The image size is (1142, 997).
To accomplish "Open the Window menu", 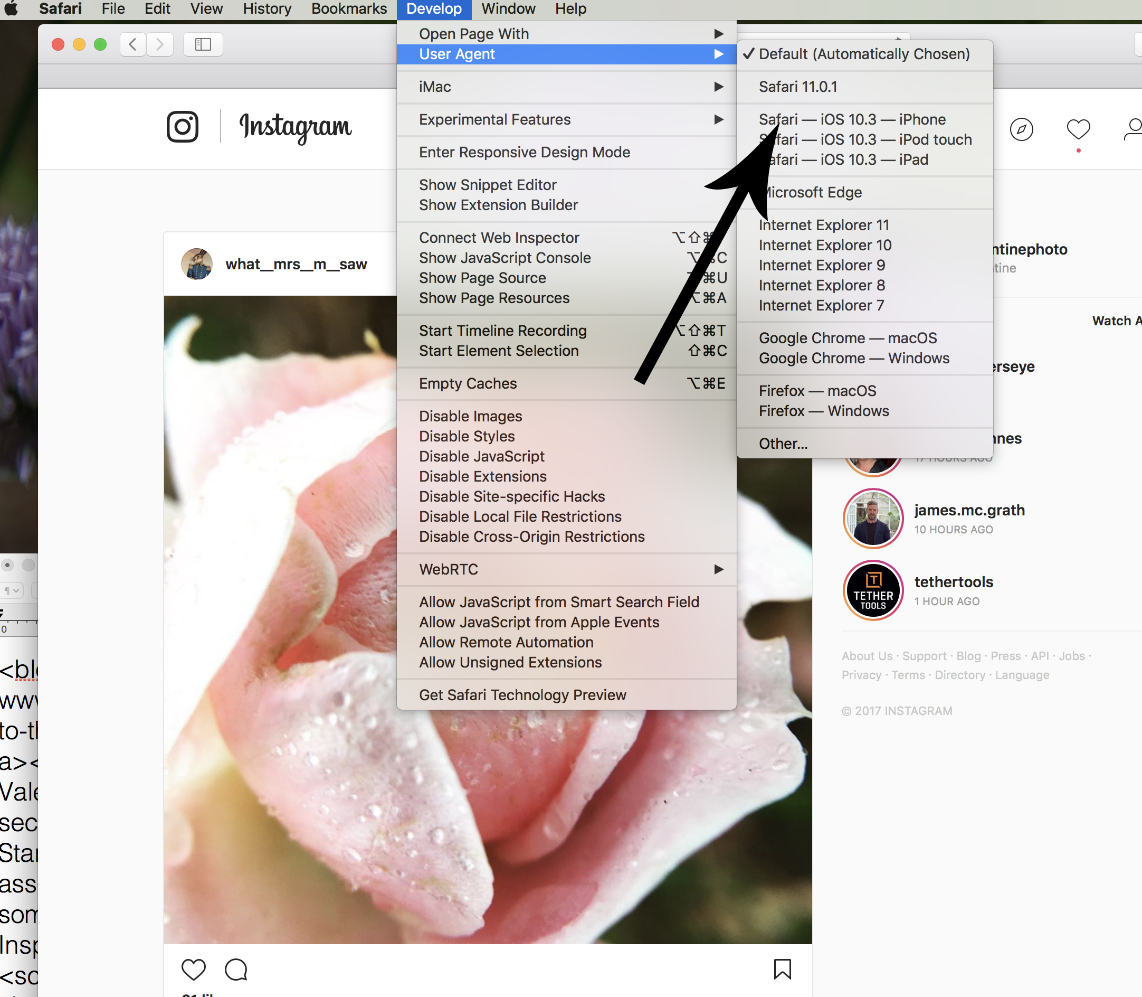I will point(509,8).
